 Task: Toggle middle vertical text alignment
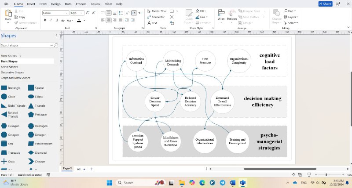click(109, 13)
